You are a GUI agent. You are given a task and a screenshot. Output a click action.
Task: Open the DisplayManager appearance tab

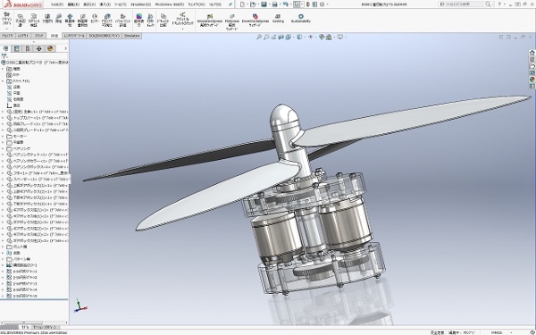pyautogui.click(x=50, y=48)
